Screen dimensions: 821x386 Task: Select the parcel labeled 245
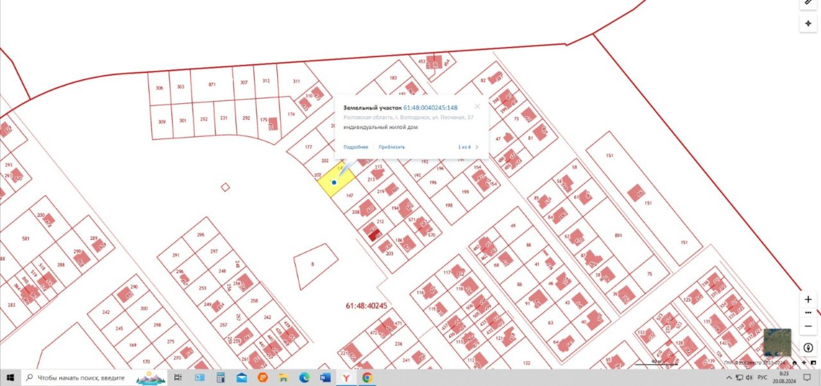pos(119,328)
